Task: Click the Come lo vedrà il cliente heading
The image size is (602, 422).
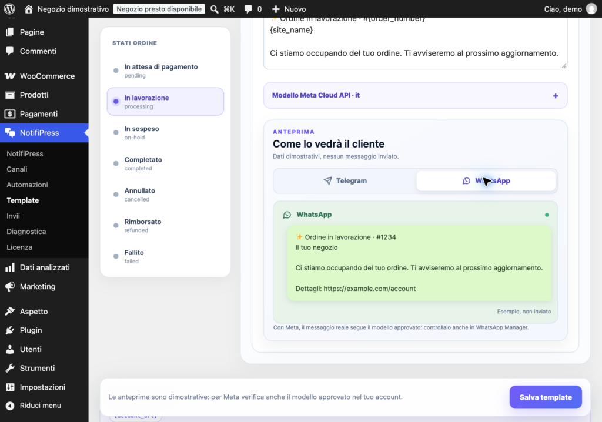Action: tap(328, 144)
